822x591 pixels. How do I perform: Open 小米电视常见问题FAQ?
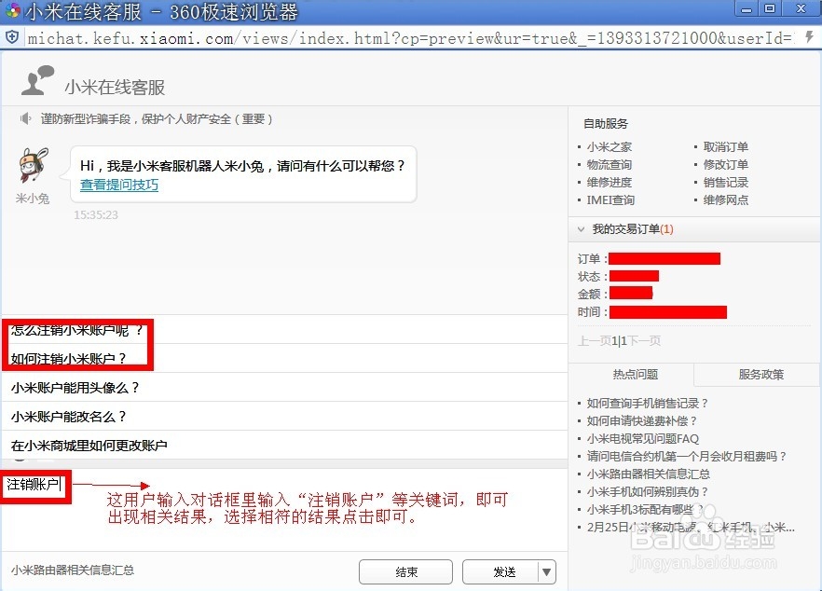coord(643,439)
